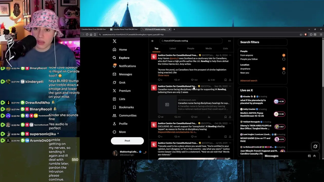Click the browser home button
Image resolution: width=324 pixels, height=182 pixels.
tap(91, 34)
